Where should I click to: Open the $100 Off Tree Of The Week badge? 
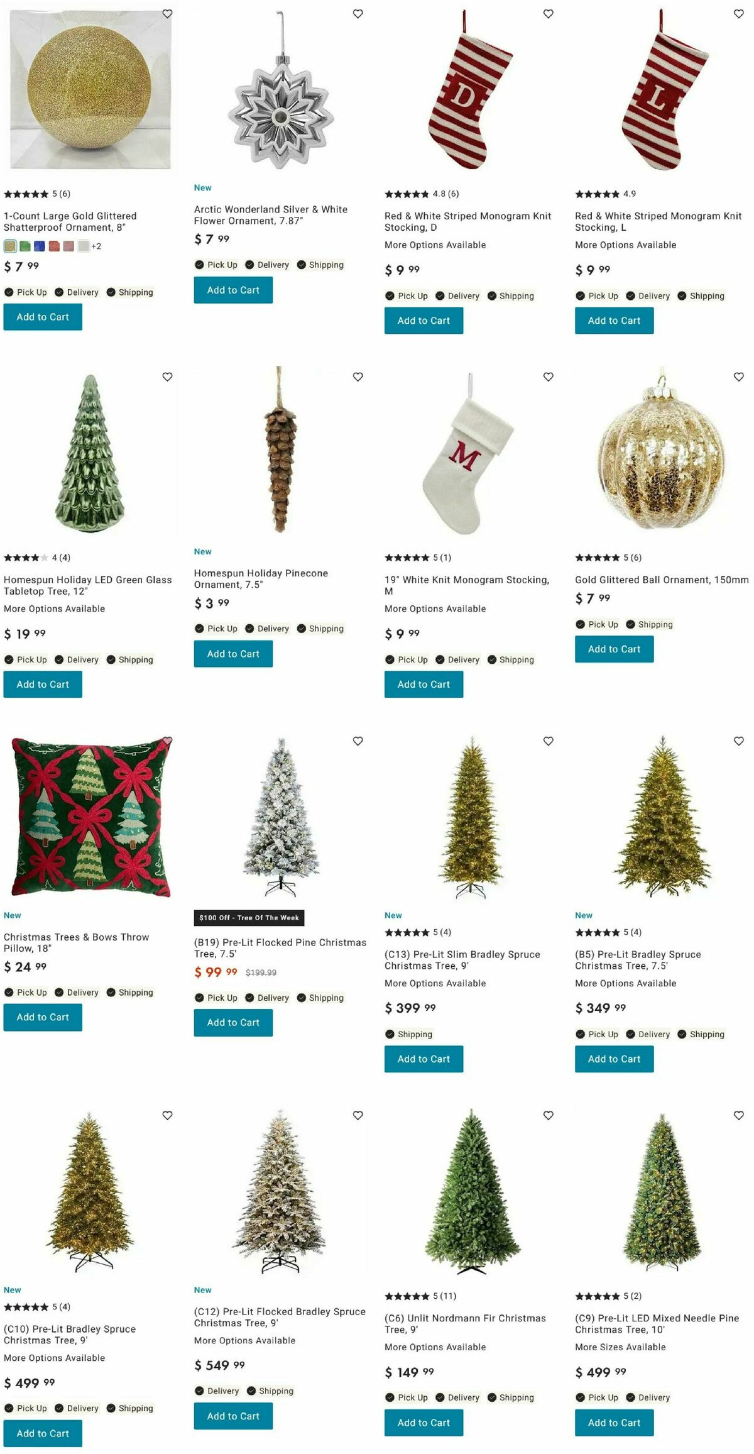249,918
